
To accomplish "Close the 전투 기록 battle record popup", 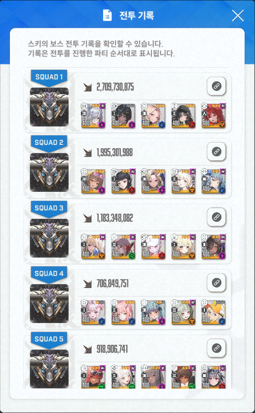I will [238, 16].
